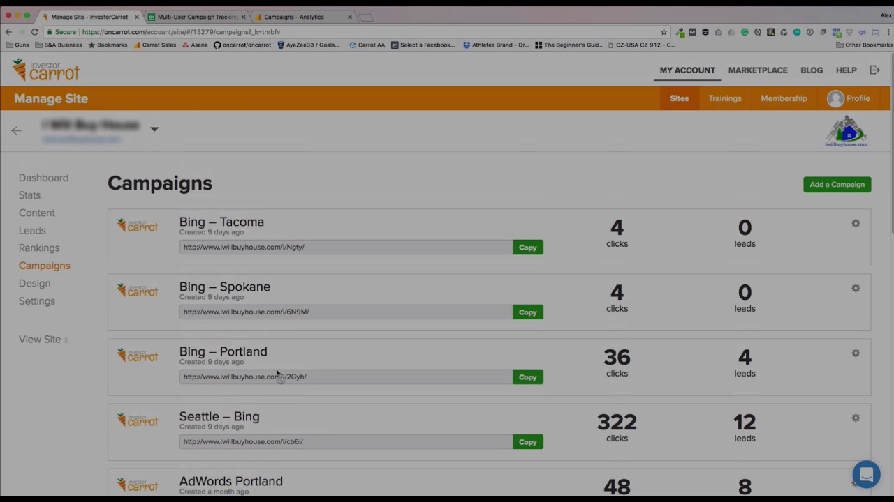Open Stats in the sidebar

point(29,195)
